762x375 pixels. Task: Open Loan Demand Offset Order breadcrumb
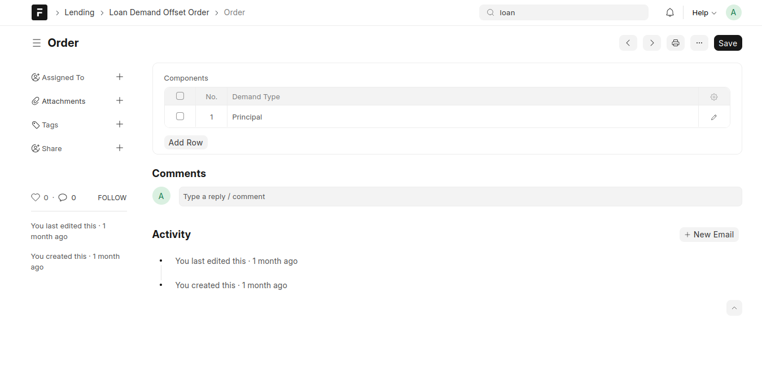pyautogui.click(x=159, y=12)
